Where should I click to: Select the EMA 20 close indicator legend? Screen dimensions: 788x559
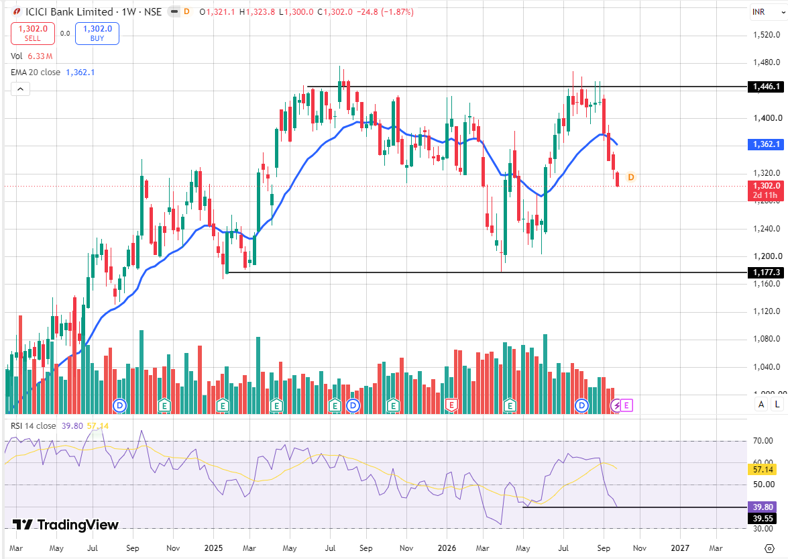click(35, 72)
